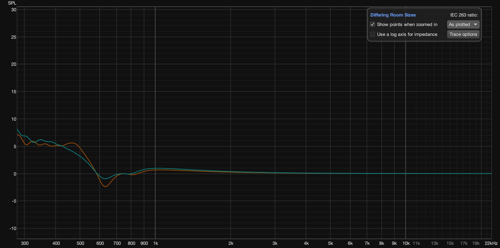Click the 20 dB label on SPL axis
The height and width of the screenshot is (248, 500).
tap(14, 64)
